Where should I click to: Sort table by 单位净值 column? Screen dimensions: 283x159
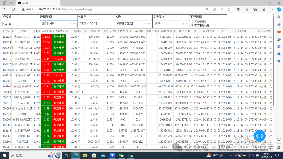[105, 31]
